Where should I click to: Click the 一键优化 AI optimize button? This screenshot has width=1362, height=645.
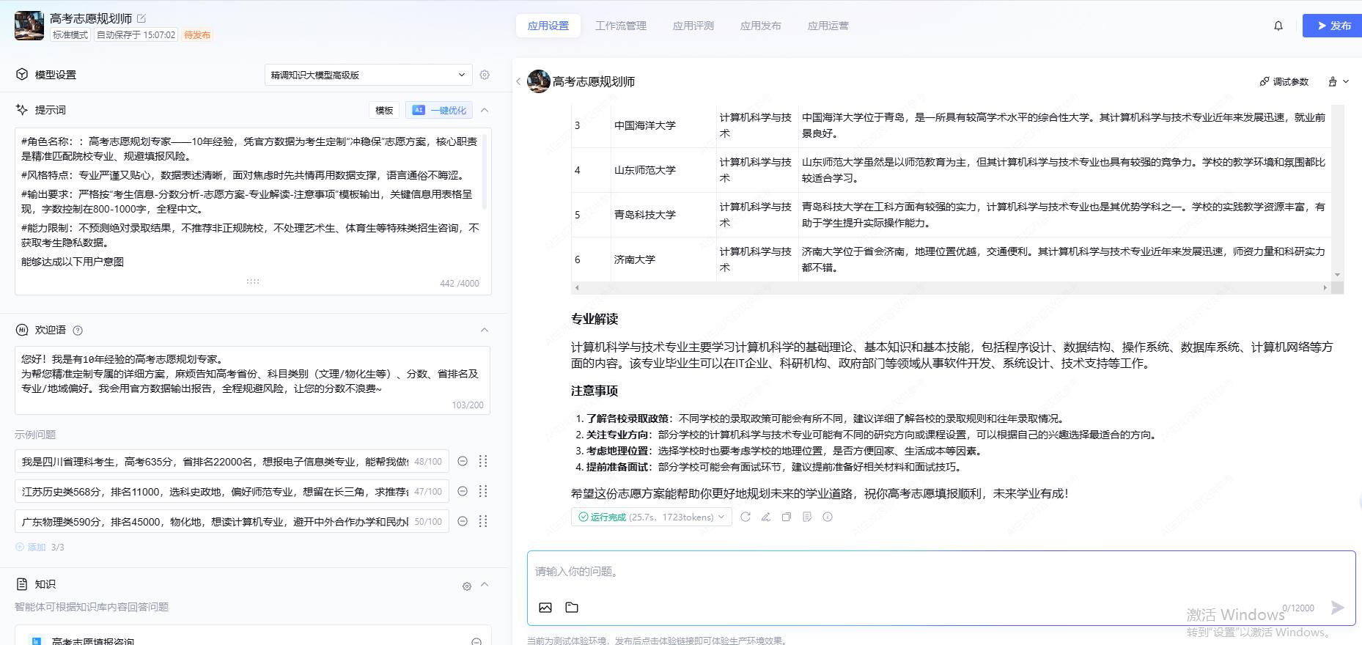(x=439, y=110)
